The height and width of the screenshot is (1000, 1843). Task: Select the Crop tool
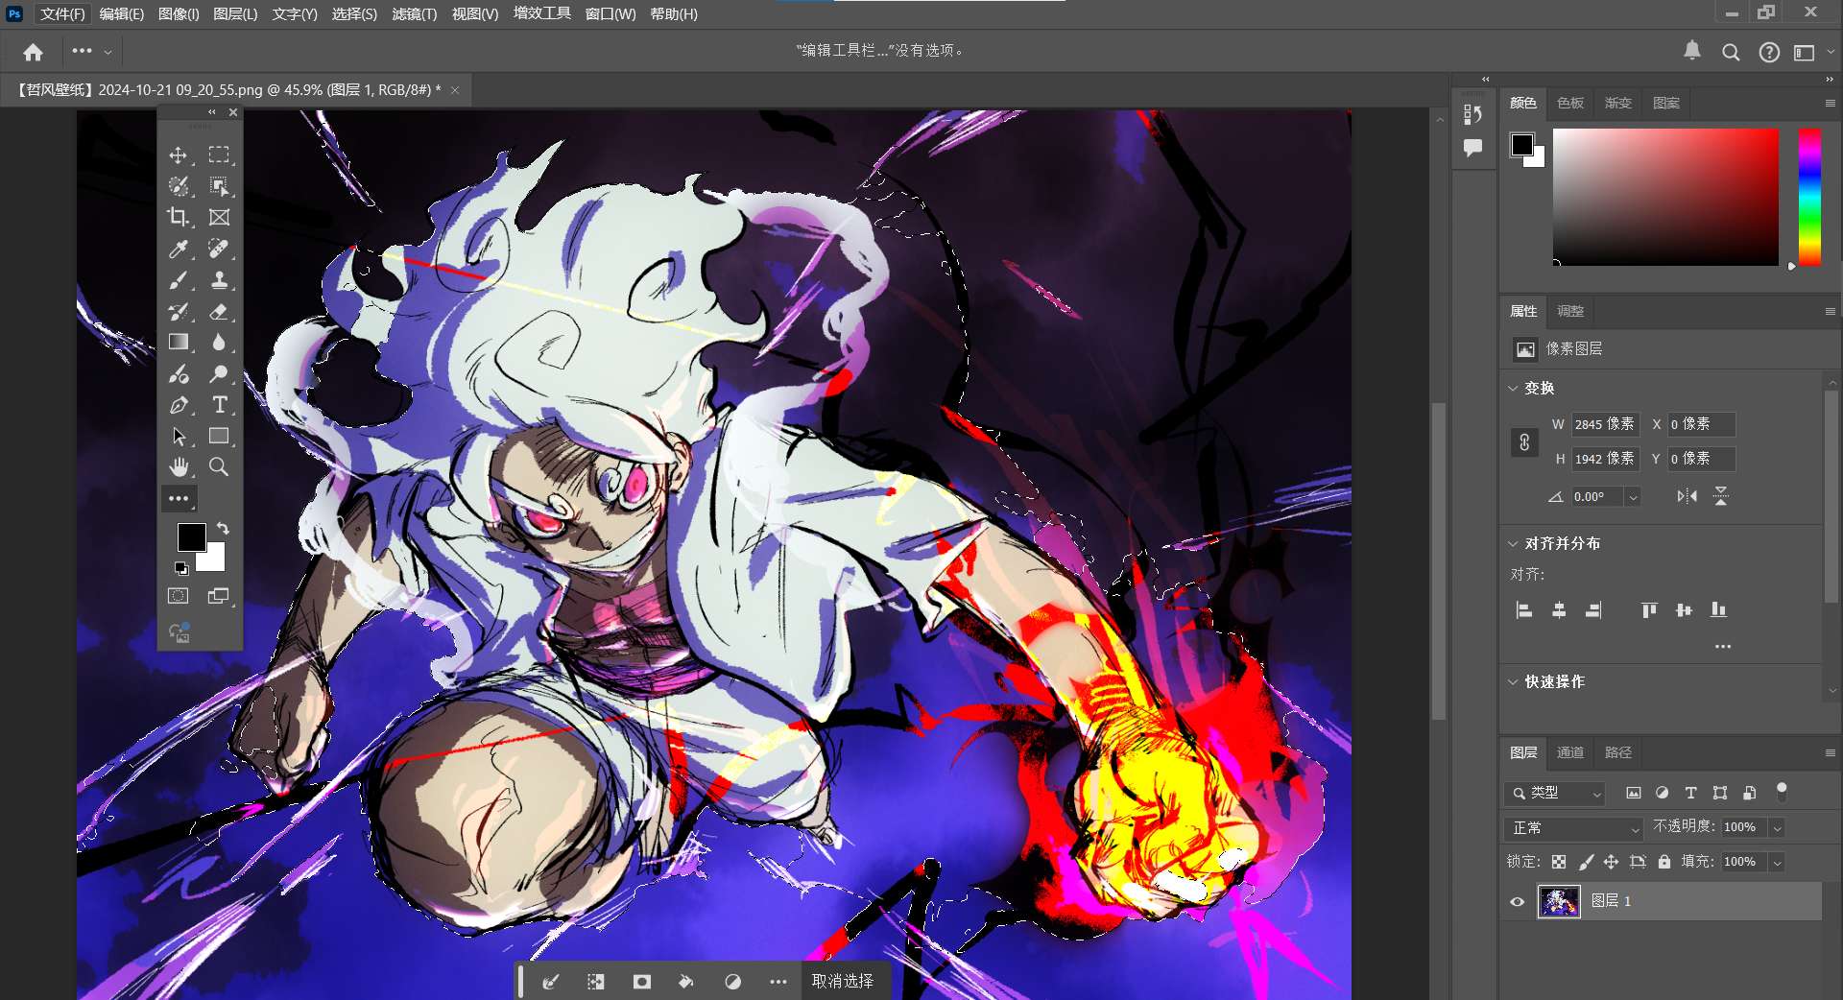[x=179, y=217]
